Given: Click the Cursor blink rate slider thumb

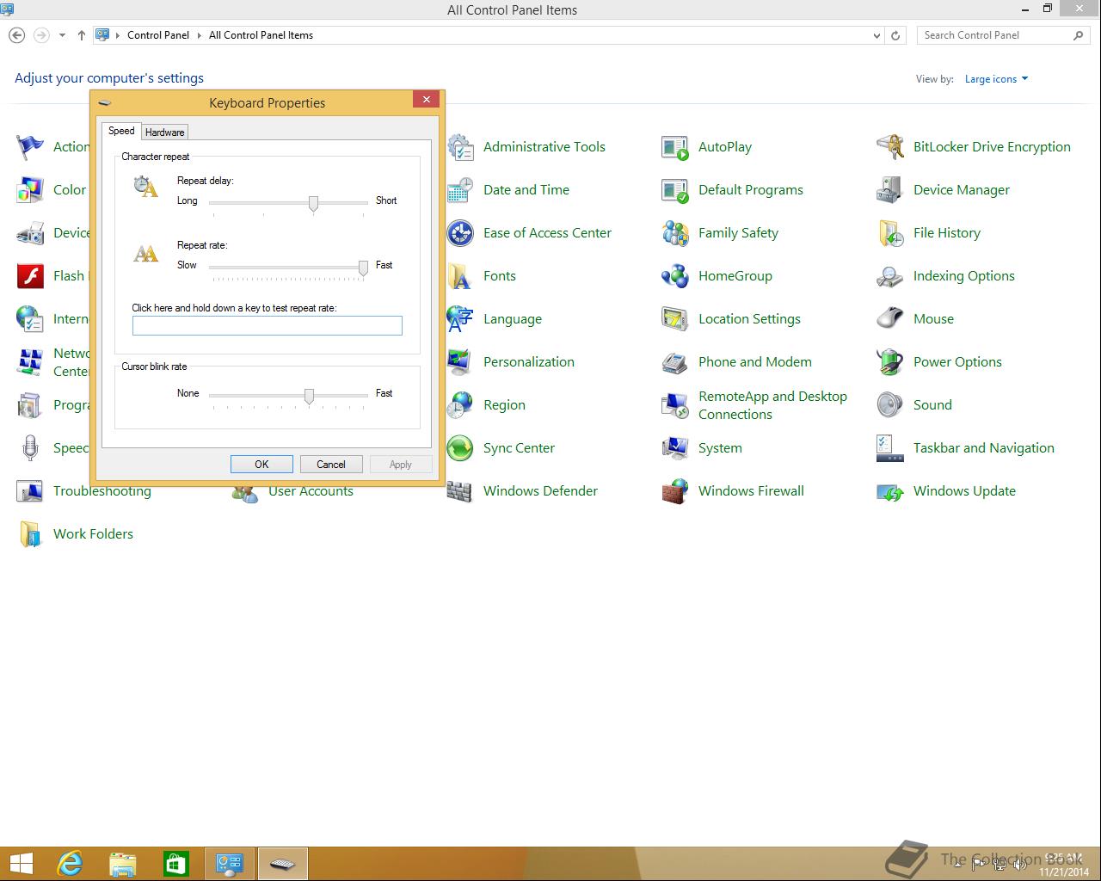Looking at the screenshot, I should click(309, 396).
